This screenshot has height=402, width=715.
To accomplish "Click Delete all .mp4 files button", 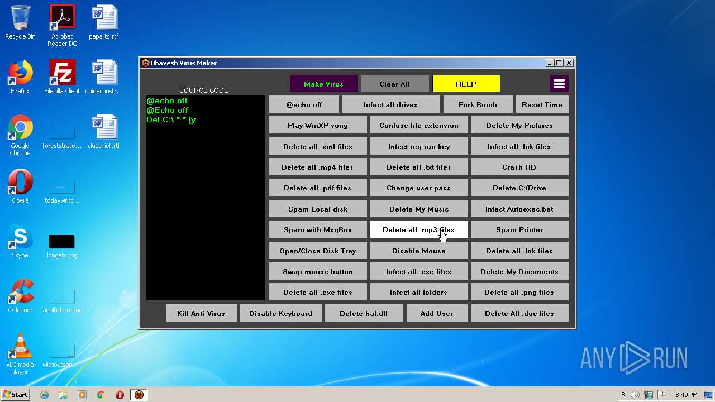I will 318,167.
